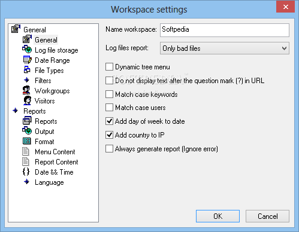Click the Workgroups people icon
Screen dimensions: 299x232
26,90
